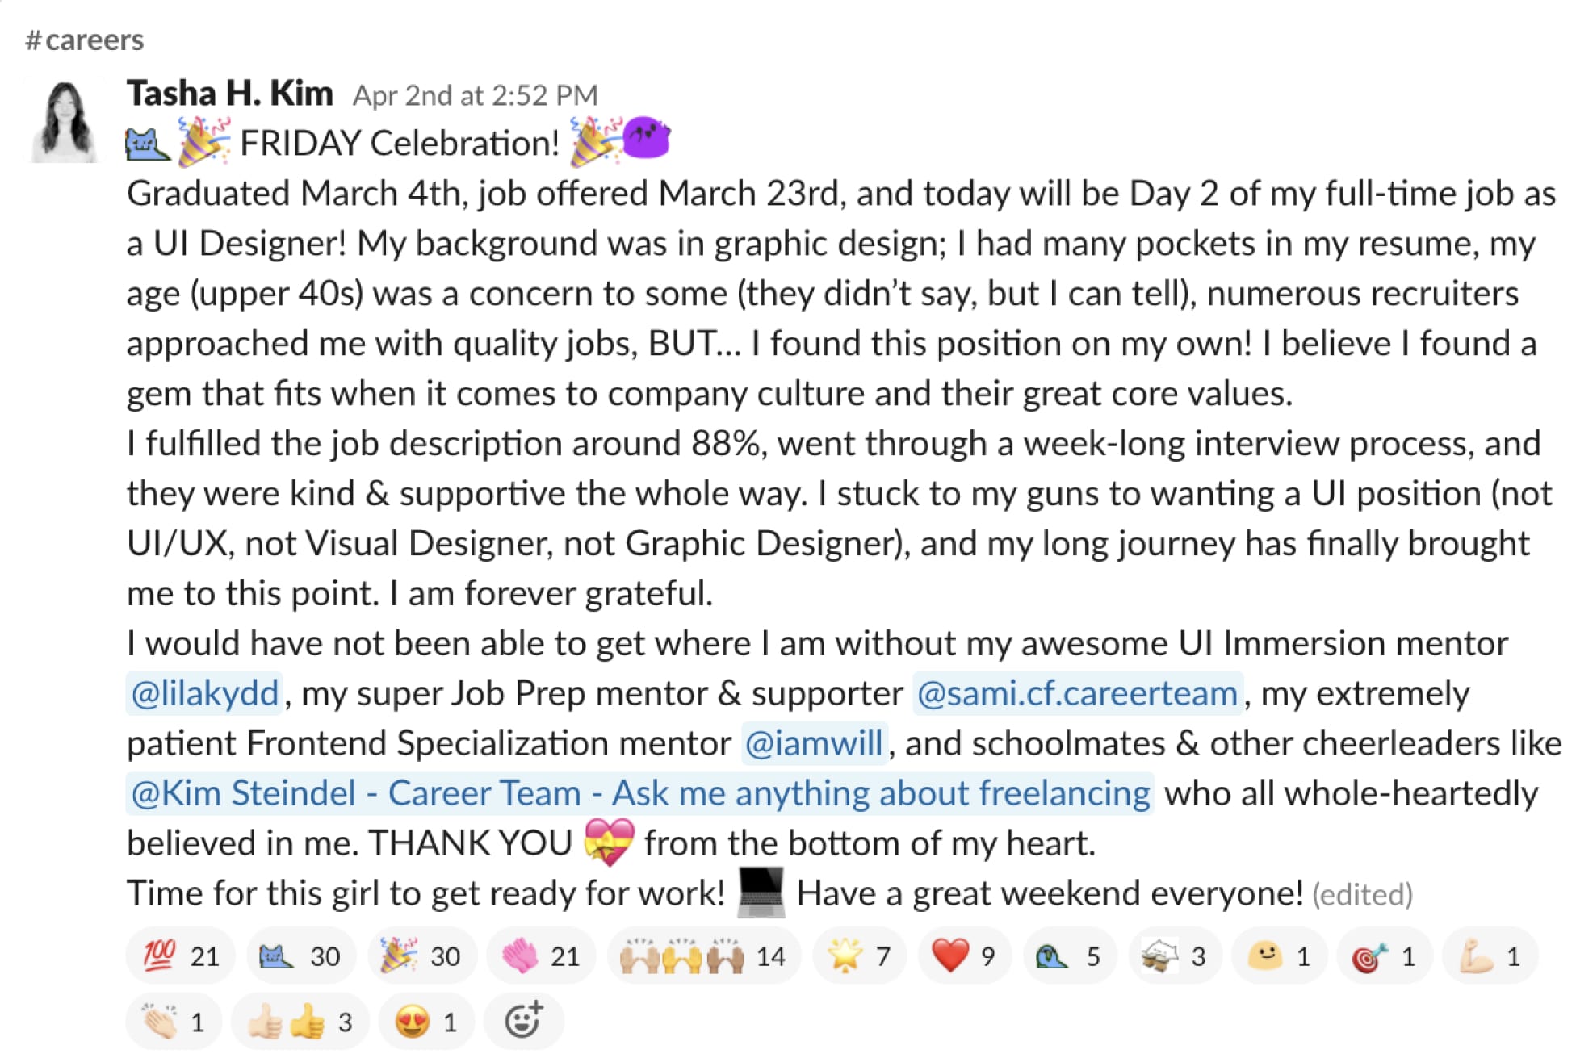Click the dart target reaction
Screen dimensions: 1576x1058
click(1384, 956)
